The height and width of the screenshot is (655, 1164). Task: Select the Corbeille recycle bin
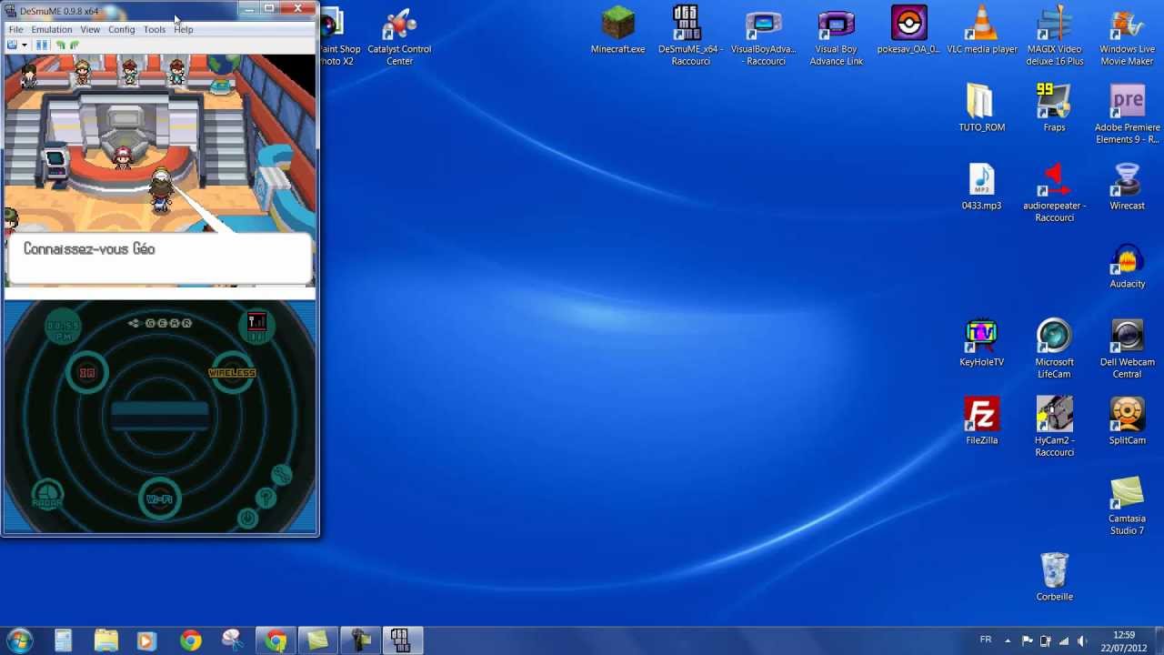[1054, 578]
